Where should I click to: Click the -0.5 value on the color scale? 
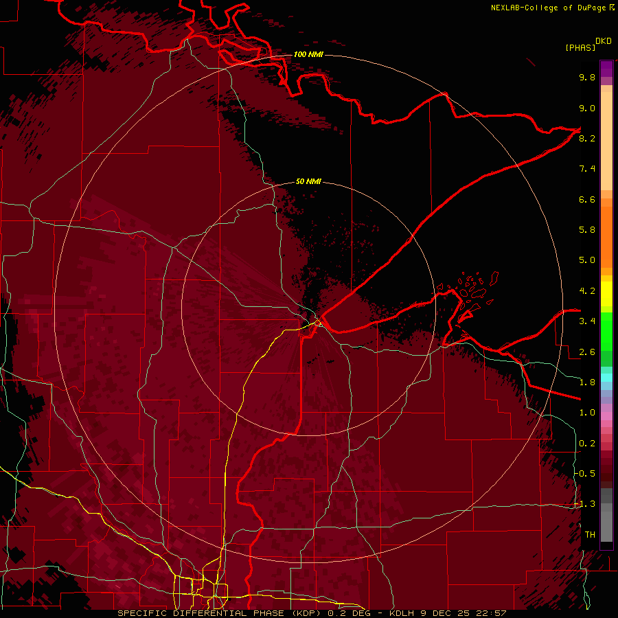point(585,474)
